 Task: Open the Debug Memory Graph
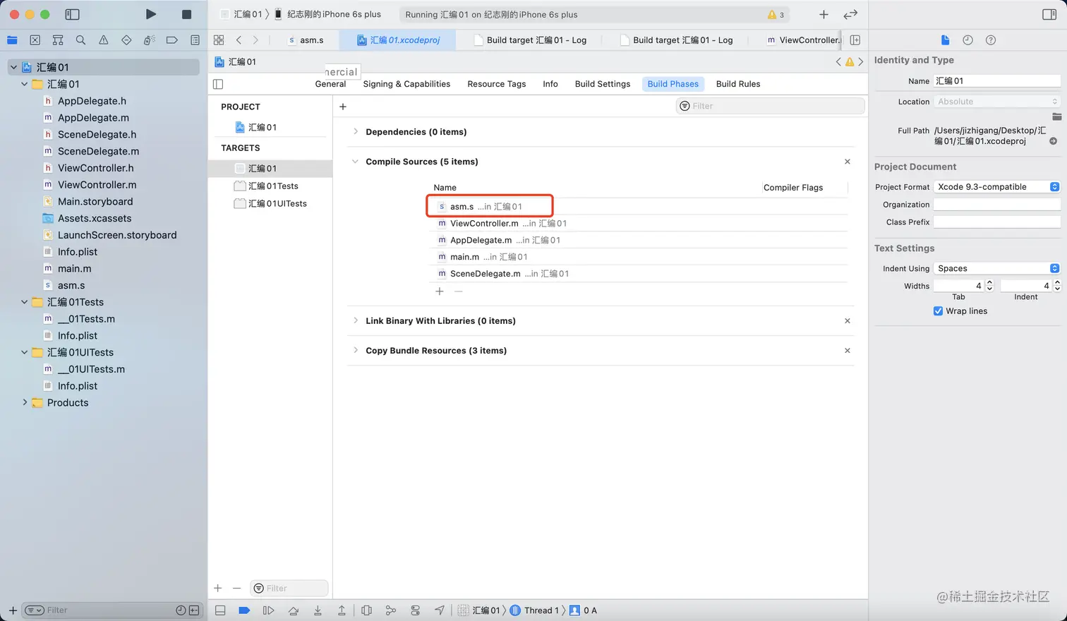click(x=391, y=610)
